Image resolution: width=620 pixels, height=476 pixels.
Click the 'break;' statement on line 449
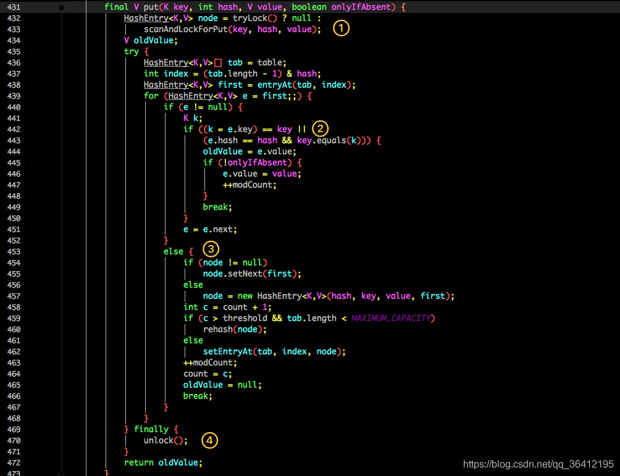(217, 207)
